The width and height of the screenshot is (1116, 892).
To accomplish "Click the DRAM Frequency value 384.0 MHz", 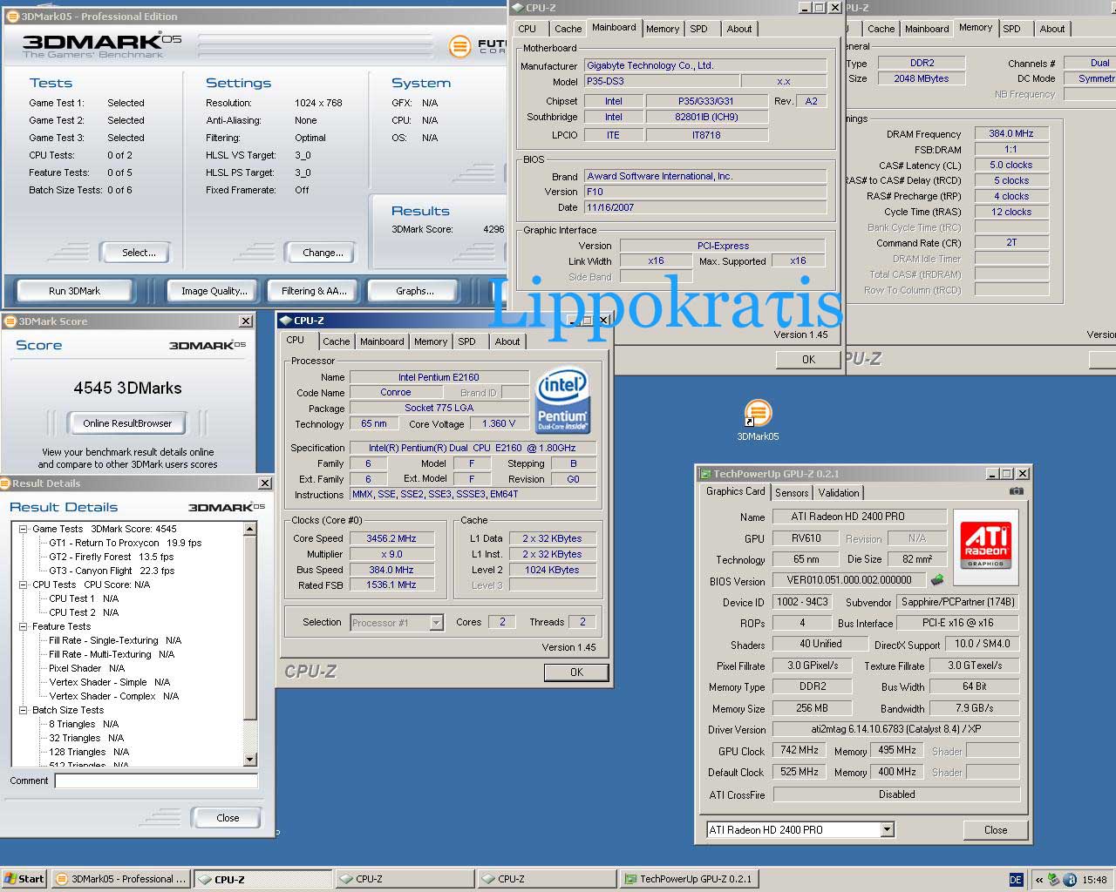I will [1011, 133].
